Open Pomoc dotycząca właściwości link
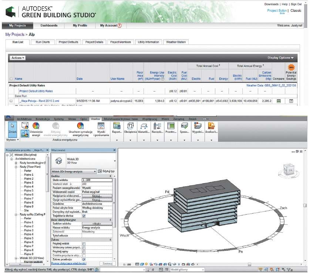 (68, 263)
